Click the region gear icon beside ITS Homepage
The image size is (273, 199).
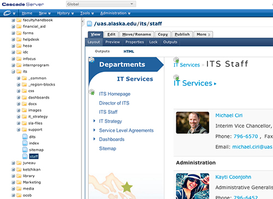92,92
